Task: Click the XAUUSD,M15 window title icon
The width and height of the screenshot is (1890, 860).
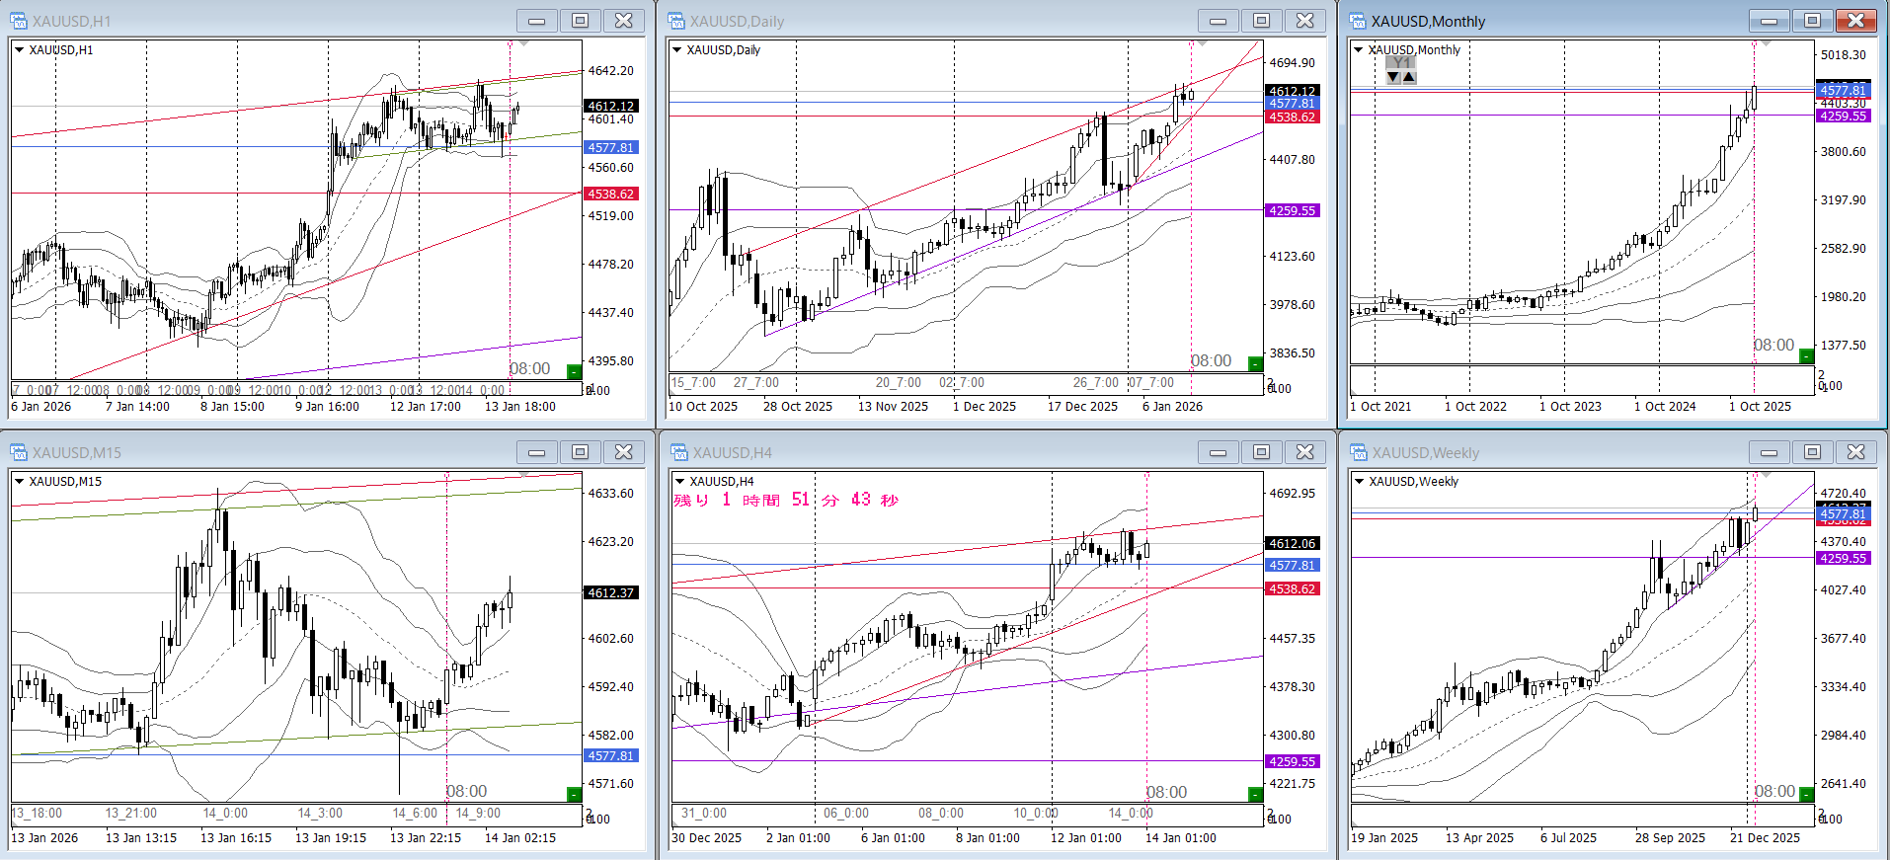Action: 19,452
